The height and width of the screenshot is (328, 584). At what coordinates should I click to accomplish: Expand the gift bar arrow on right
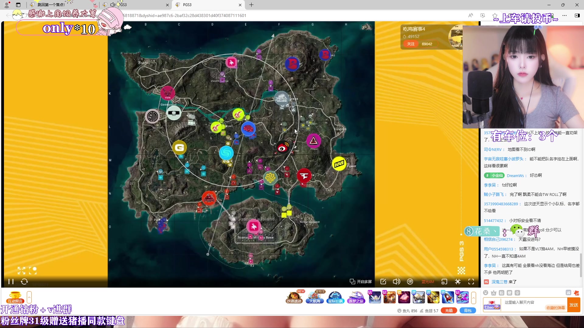point(473,298)
